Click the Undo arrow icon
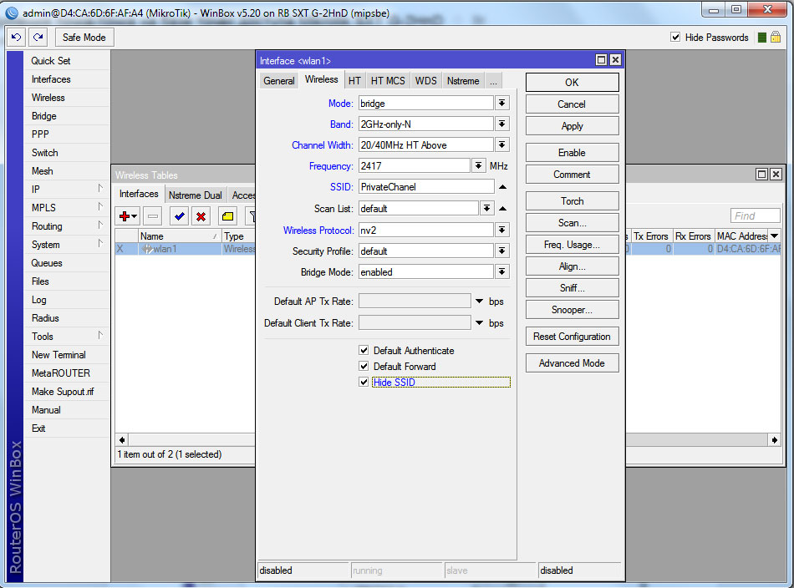 pyautogui.click(x=16, y=38)
